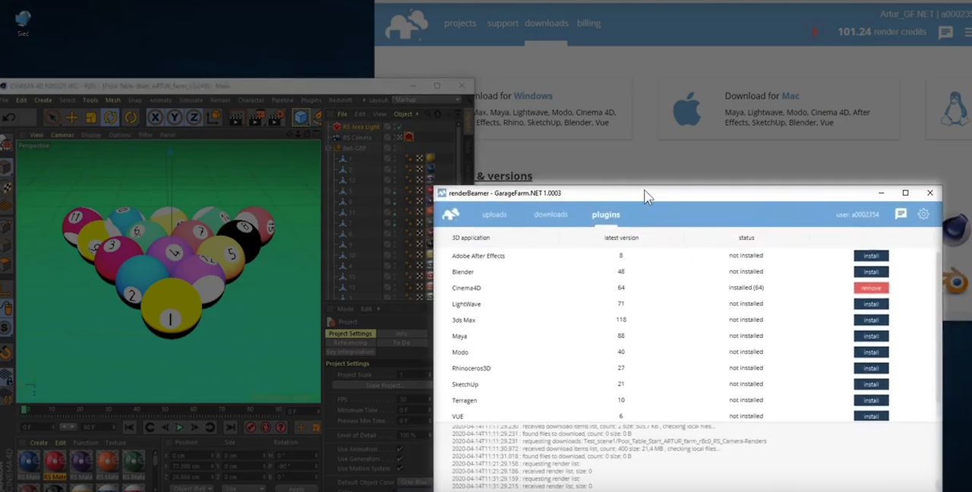Install the Maya plugin
The height and width of the screenshot is (492, 972).
click(x=871, y=336)
